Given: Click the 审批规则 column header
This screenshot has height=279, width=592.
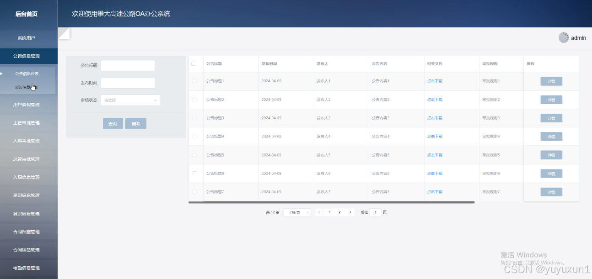Looking at the screenshot, I should pyautogui.click(x=490, y=63).
